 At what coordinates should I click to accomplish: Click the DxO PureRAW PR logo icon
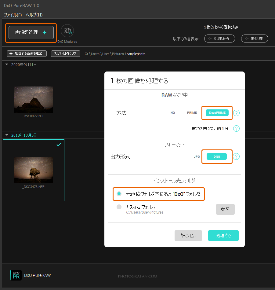16,275
